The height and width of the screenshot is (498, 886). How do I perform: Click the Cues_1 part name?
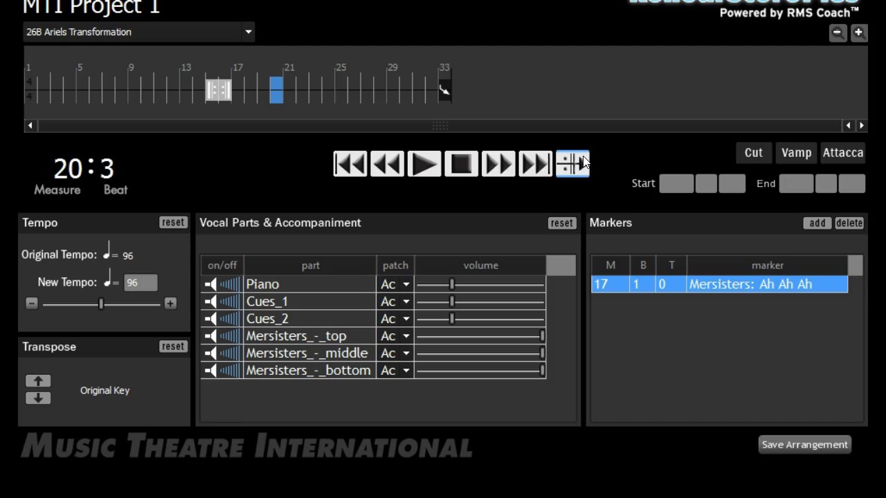(266, 302)
